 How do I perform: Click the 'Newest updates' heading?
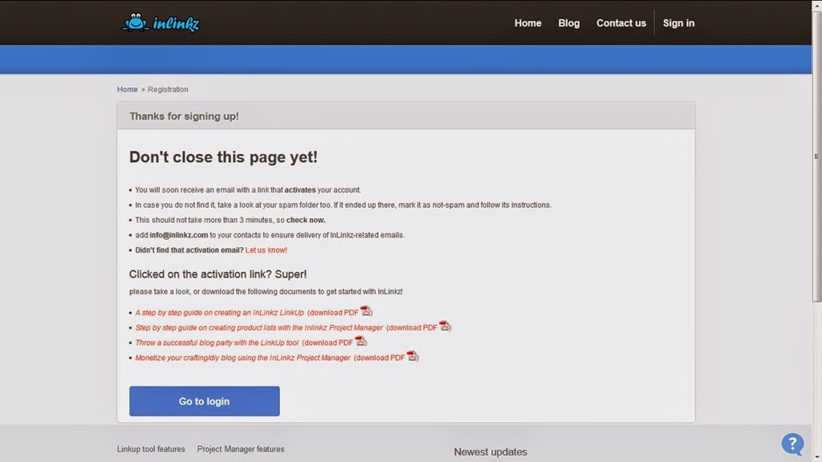[490, 452]
